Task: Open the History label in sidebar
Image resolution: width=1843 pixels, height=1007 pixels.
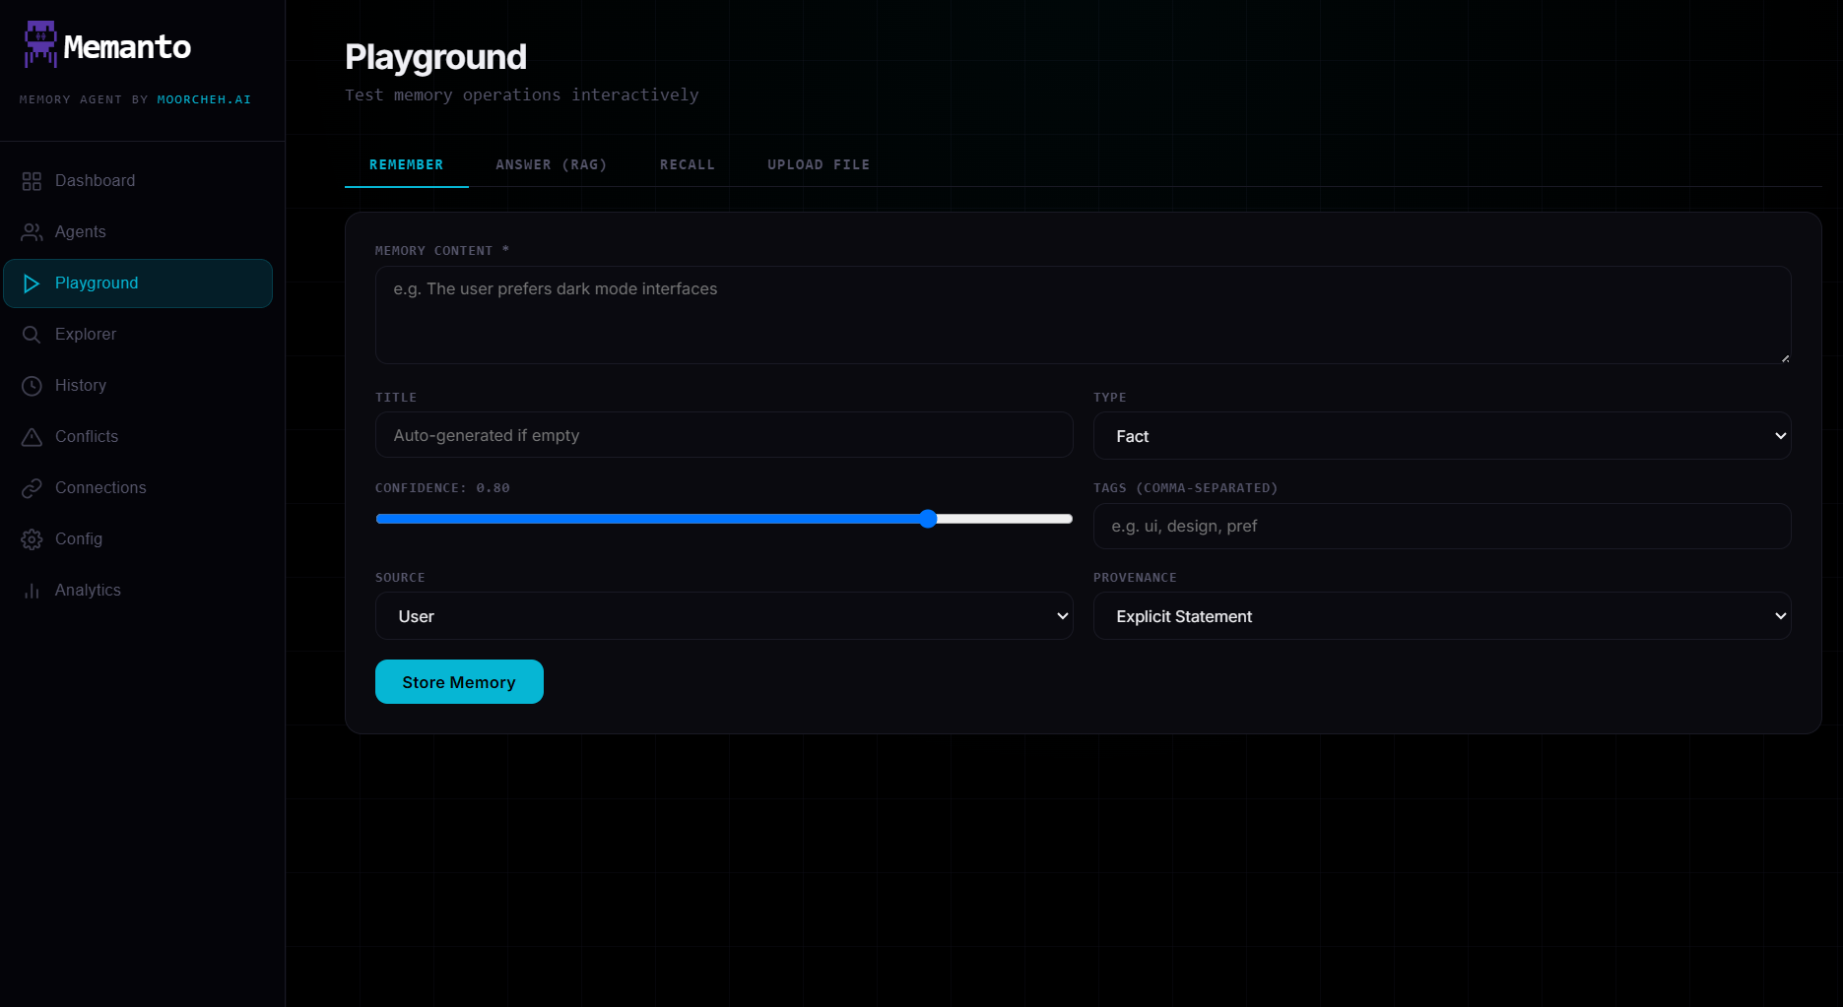Action: coord(81,386)
